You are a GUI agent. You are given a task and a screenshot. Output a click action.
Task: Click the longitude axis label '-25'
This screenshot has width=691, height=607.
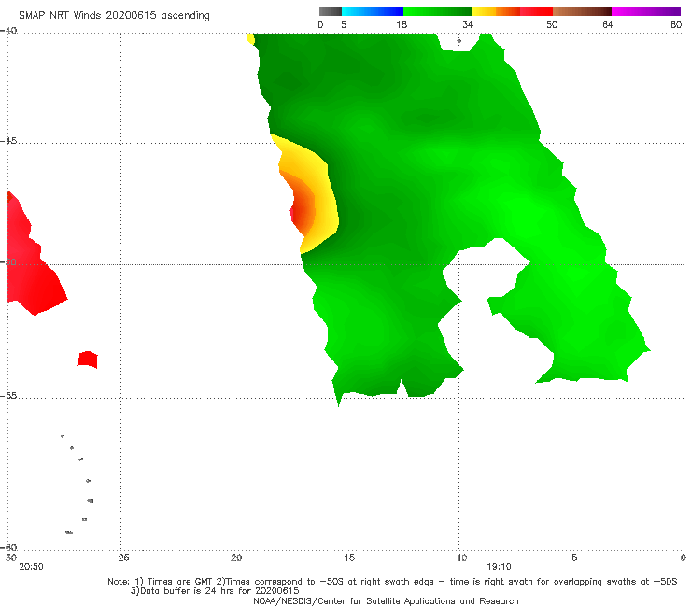(x=120, y=558)
